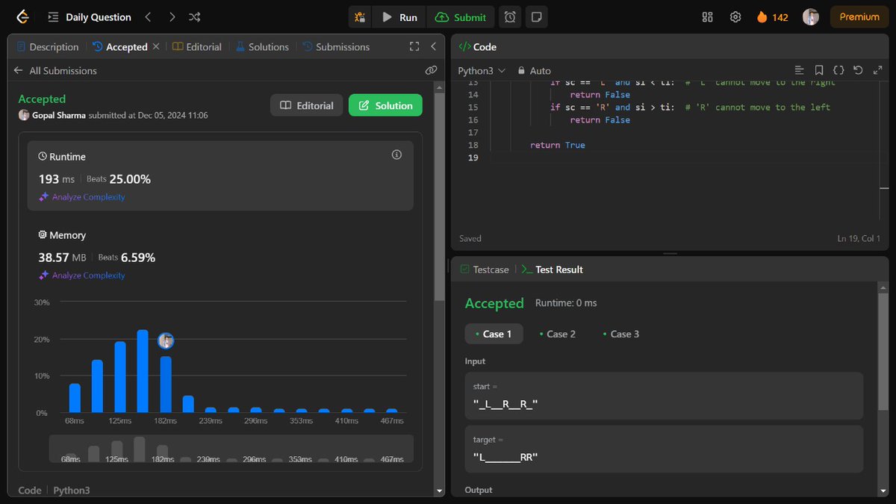This screenshot has width=896, height=504.
Task: Pick a random question shuffle icon
Action: (195, 16)
